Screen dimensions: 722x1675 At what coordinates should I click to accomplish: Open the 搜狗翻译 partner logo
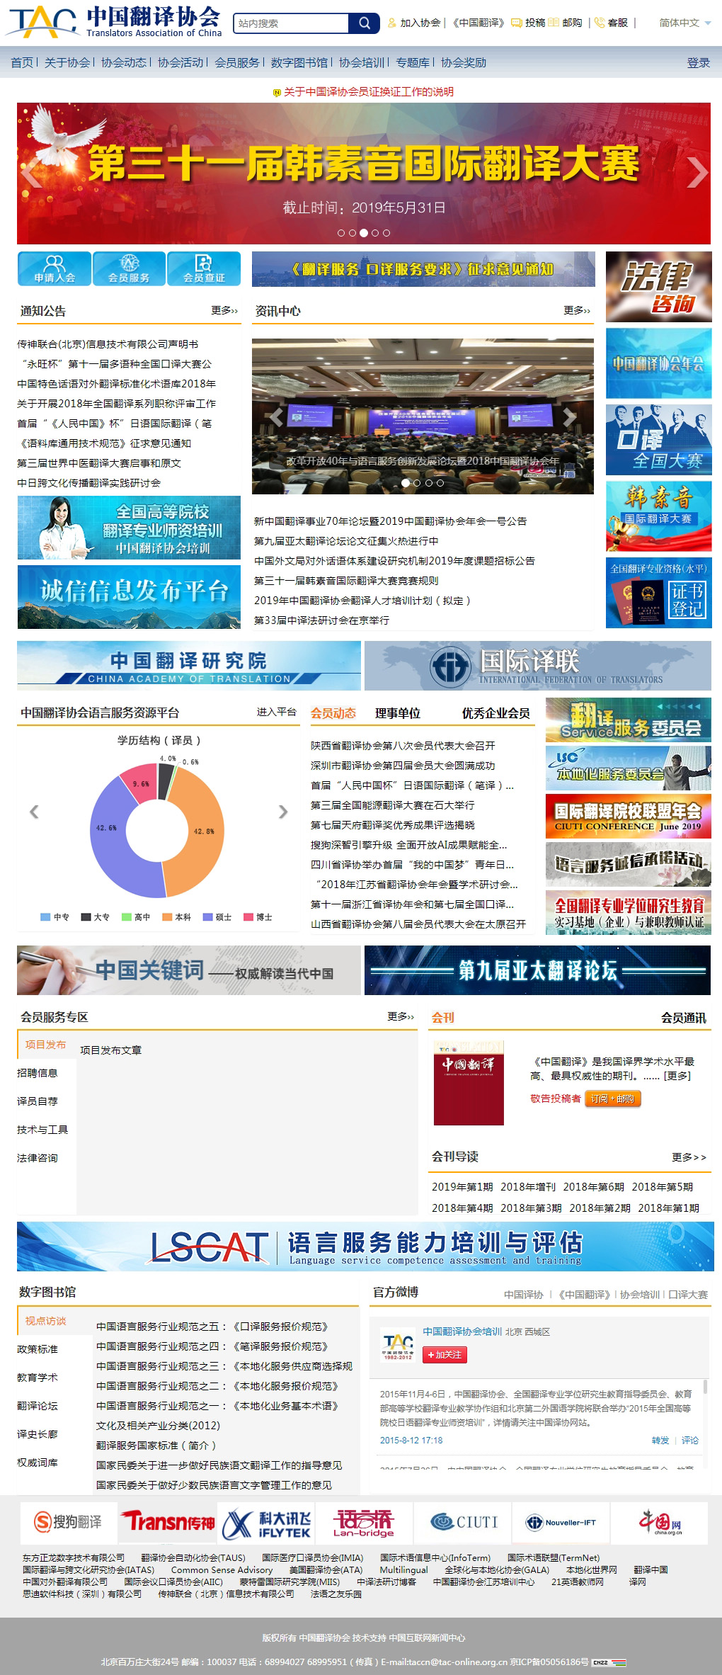pos(68,1521)
